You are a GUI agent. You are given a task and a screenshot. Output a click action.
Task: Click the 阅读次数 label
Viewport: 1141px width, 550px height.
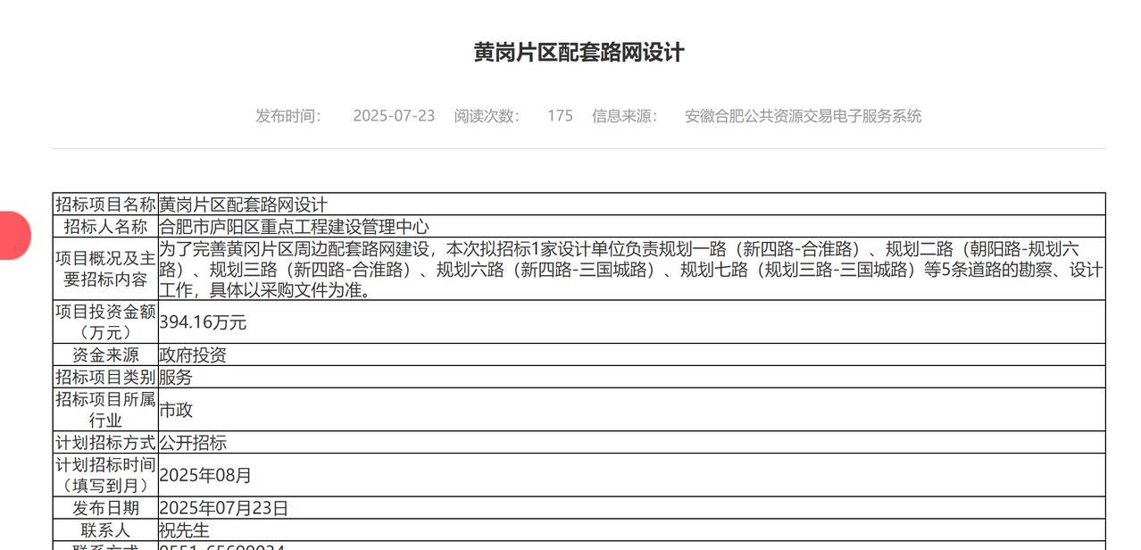487,116
